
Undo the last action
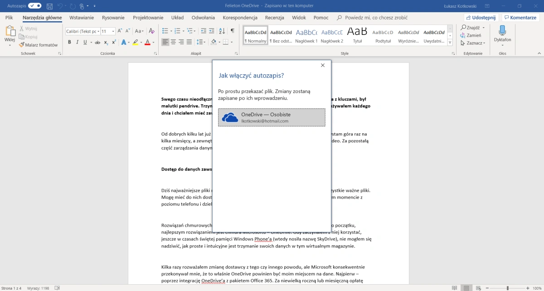[60, 6]
